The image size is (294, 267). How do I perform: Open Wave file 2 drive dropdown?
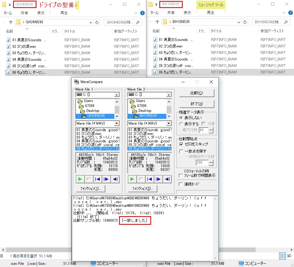169,95
